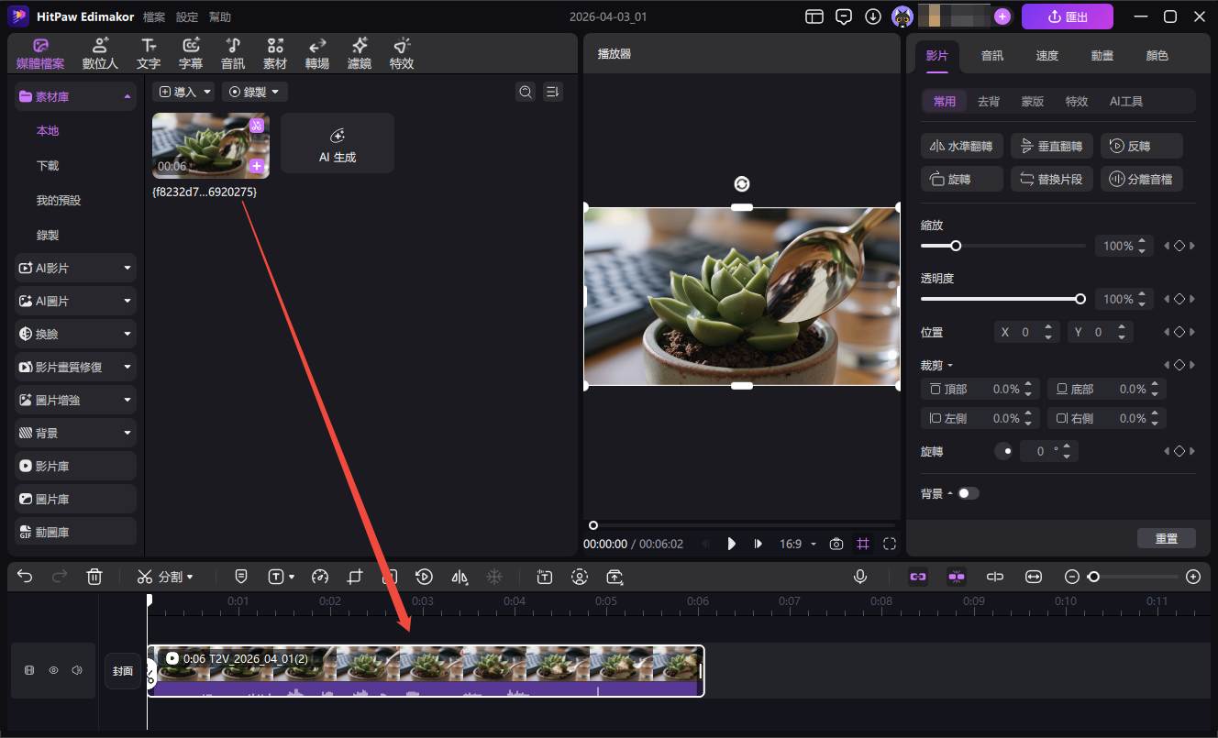The image size is (1218, 738).
Task: Switch to the 音訊 tab in properties panel
Action: click(x=992, y=55)
